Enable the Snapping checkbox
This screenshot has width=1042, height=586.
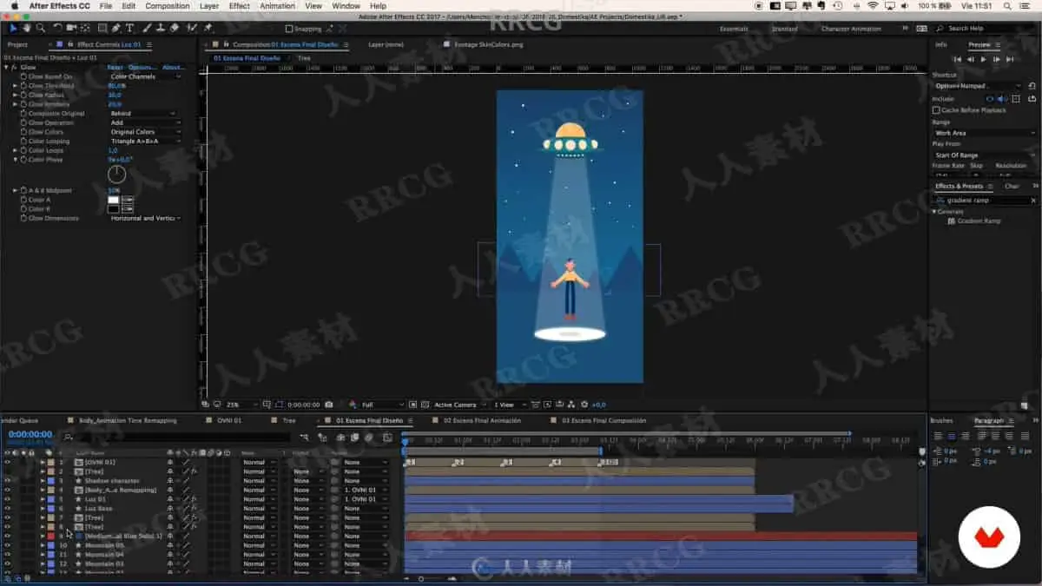pos(289,29)
